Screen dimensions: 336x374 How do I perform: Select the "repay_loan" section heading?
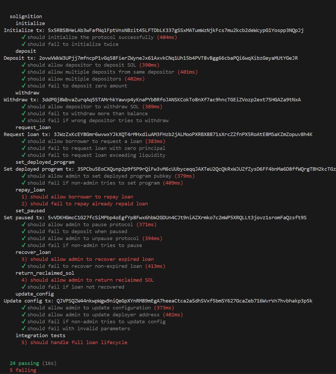click(30, 190)
